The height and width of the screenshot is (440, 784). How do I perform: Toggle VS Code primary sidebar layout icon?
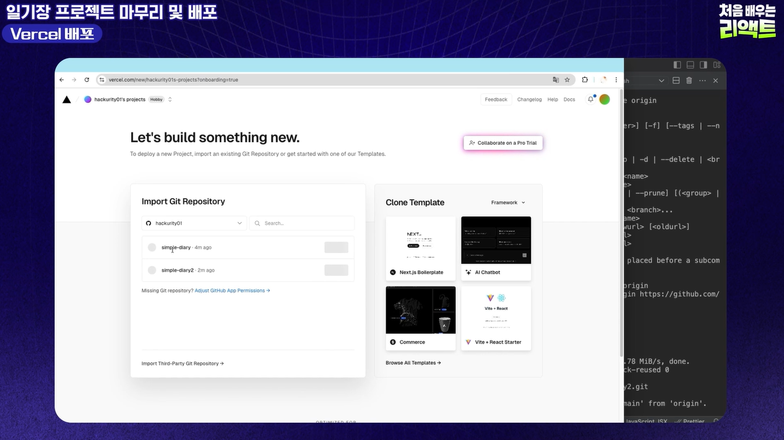677,65
